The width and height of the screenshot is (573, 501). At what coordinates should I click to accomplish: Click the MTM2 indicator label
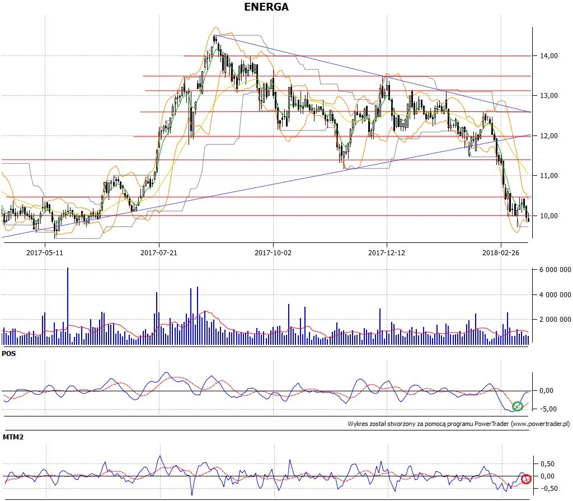click(x=13, y=437)
